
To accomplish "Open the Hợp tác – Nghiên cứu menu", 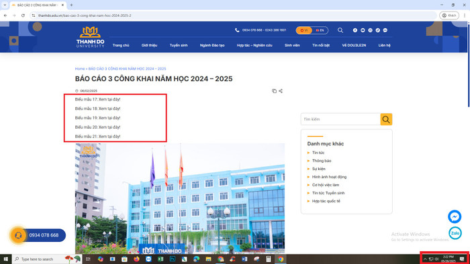I will pyautogui.click(x=254, y=46).
